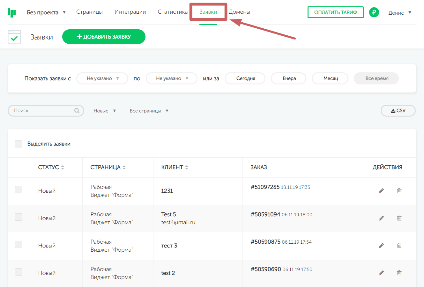This screenshot has height=287, width=424.
Task: Edit order #51097285 with pencil icon
Action: pyautogui.click(x=381, y=191)
